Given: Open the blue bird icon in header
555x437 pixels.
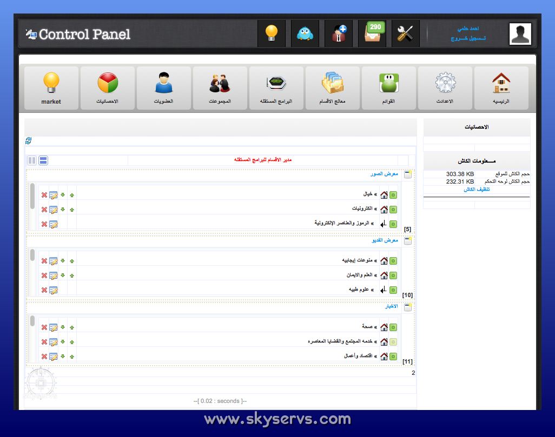Looking at the screenshot, I should (x=305, y=33).
